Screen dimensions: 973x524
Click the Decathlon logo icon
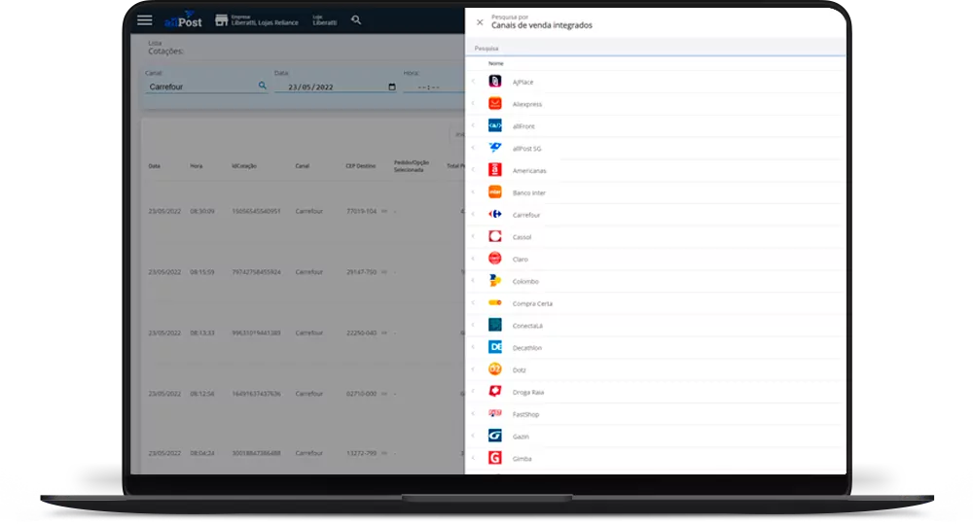(x=494, y=347)
